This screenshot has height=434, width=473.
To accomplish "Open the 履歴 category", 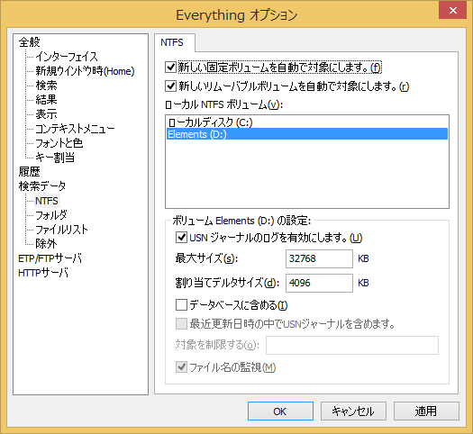I will tap(29, 172).
